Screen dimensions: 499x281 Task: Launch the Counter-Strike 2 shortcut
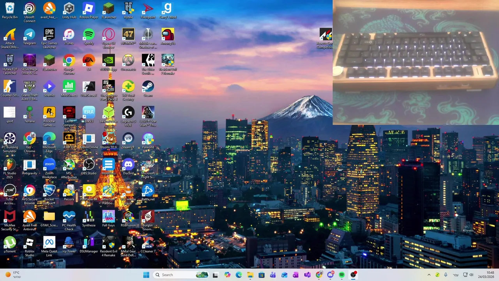[x=10, y=91]
